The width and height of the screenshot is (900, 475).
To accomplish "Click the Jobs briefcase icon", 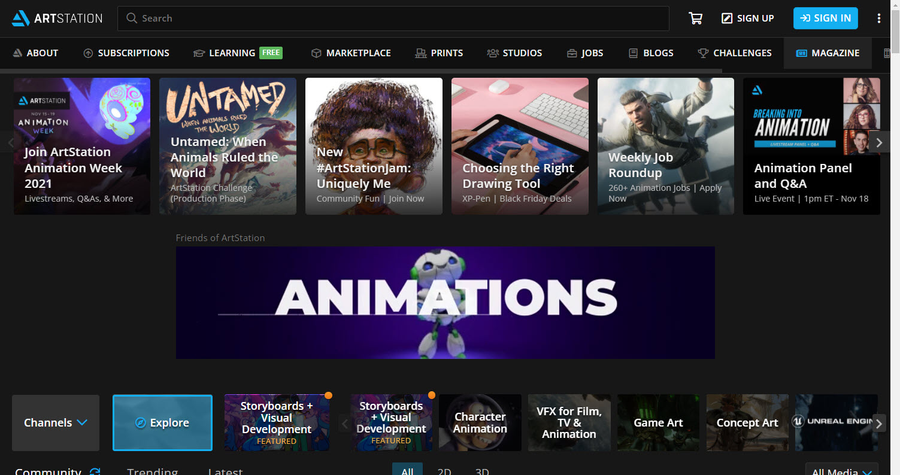I will coord(572,53).
